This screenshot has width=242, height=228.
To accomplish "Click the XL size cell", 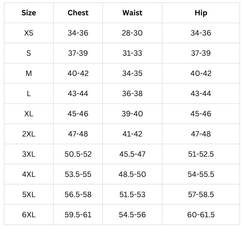I will coord(29,114).
